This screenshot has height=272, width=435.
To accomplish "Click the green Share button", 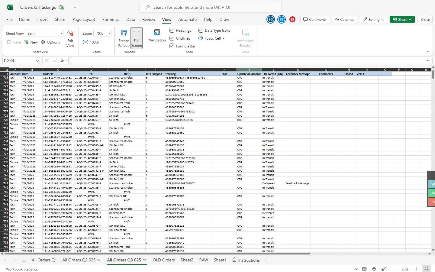I will point(402,19).
